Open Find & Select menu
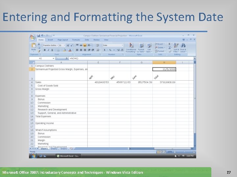This screenshot has width=237, height=177. [183, 48]
